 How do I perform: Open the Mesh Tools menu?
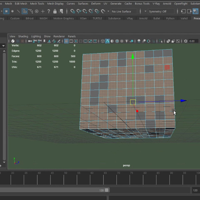(x=37, y=4)
